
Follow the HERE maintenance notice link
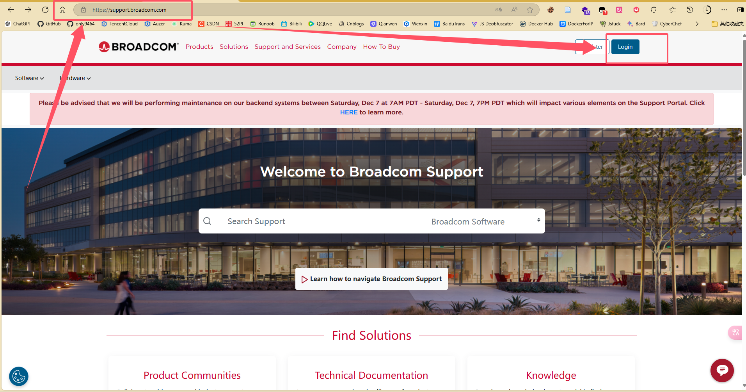349,112
